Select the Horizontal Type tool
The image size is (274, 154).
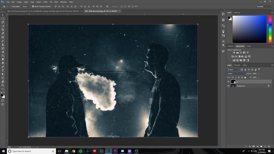[3, 71]
